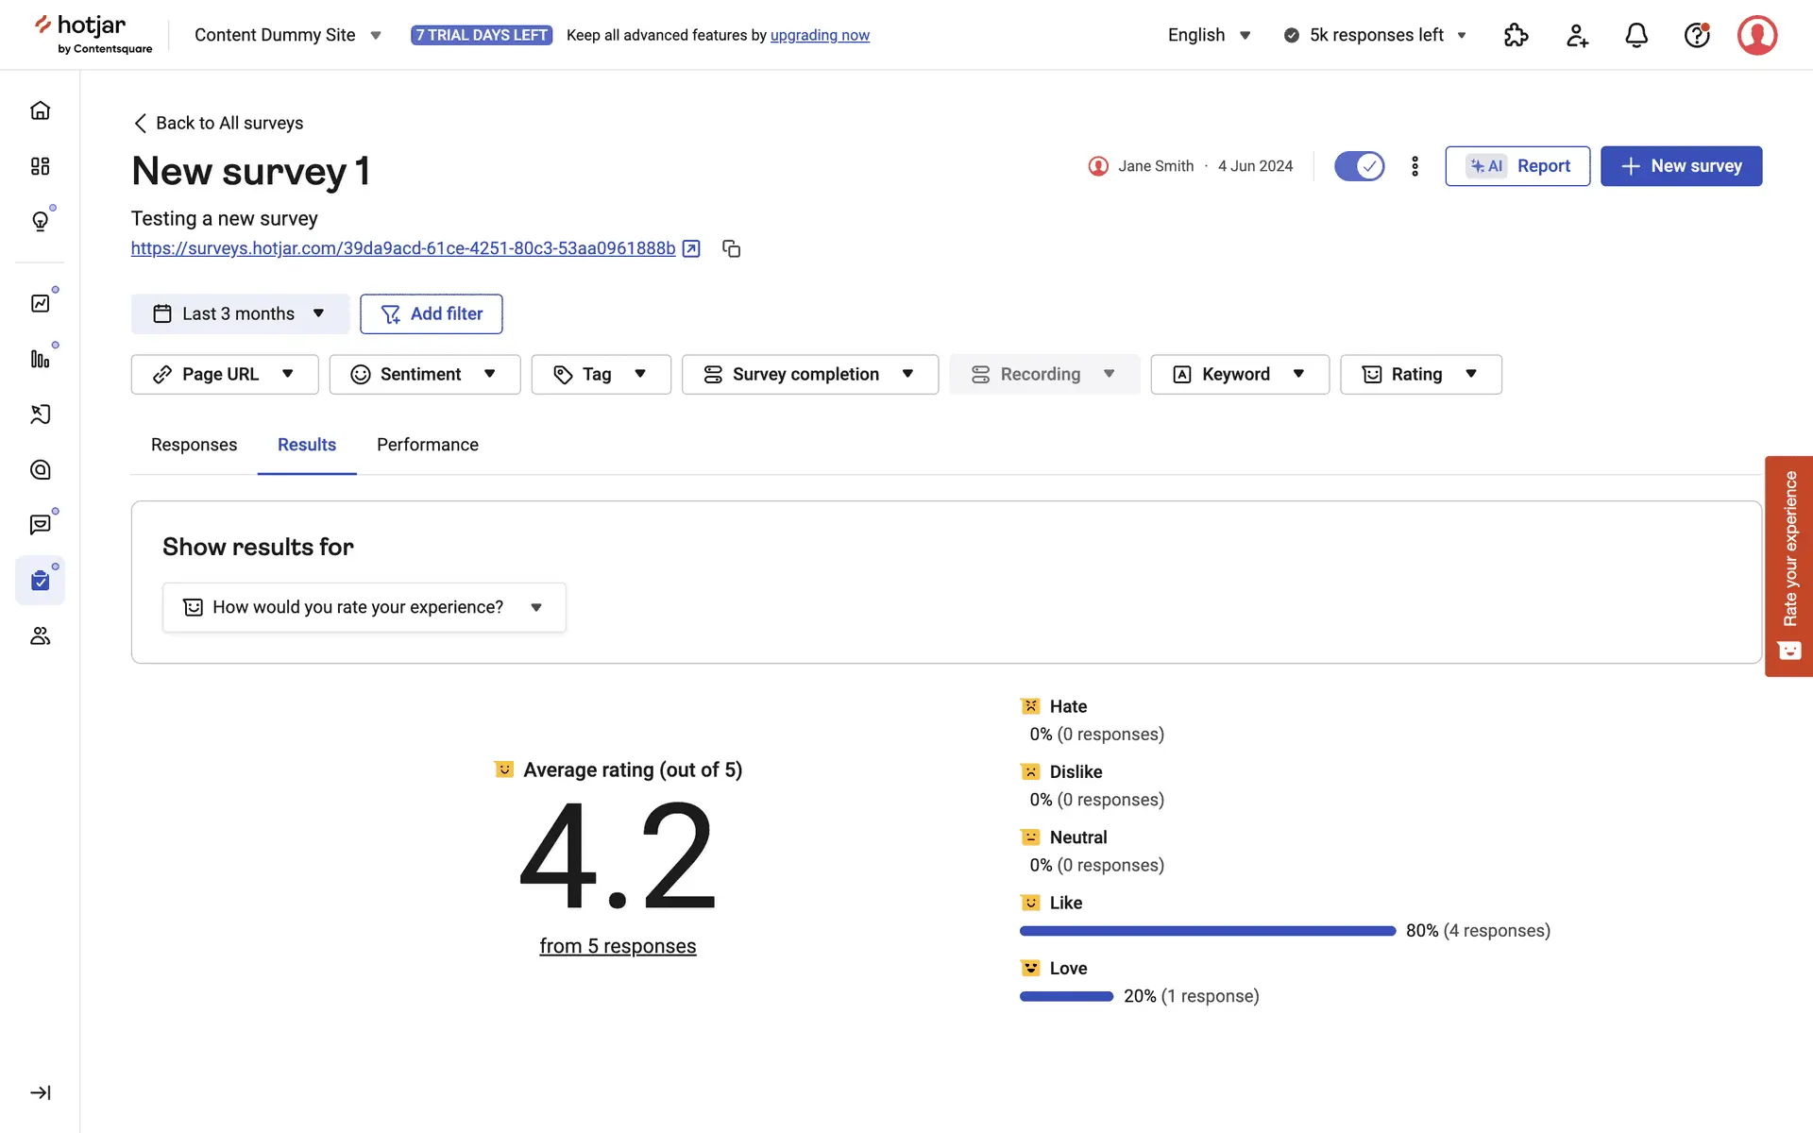Open the three-dot survey options menu
This screenshot has width=1813, height=1133.
[1415, 166]
